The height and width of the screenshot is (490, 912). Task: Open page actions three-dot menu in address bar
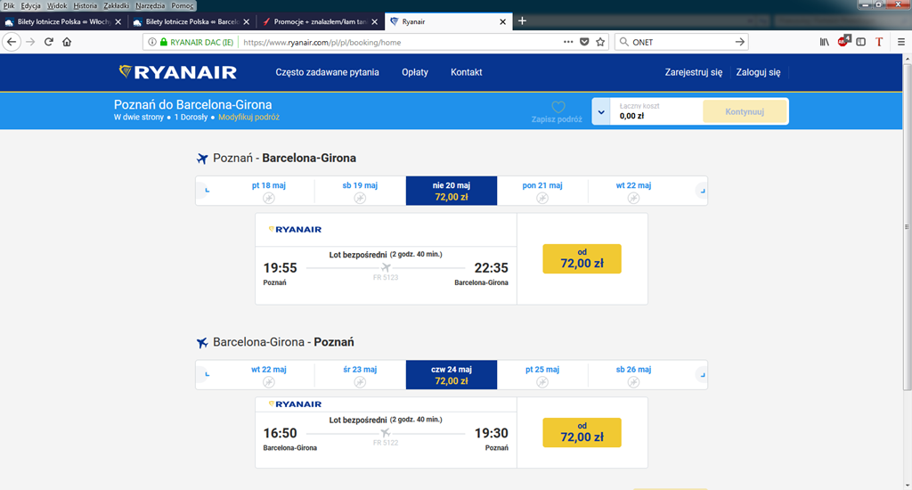(x=568, y=42)
